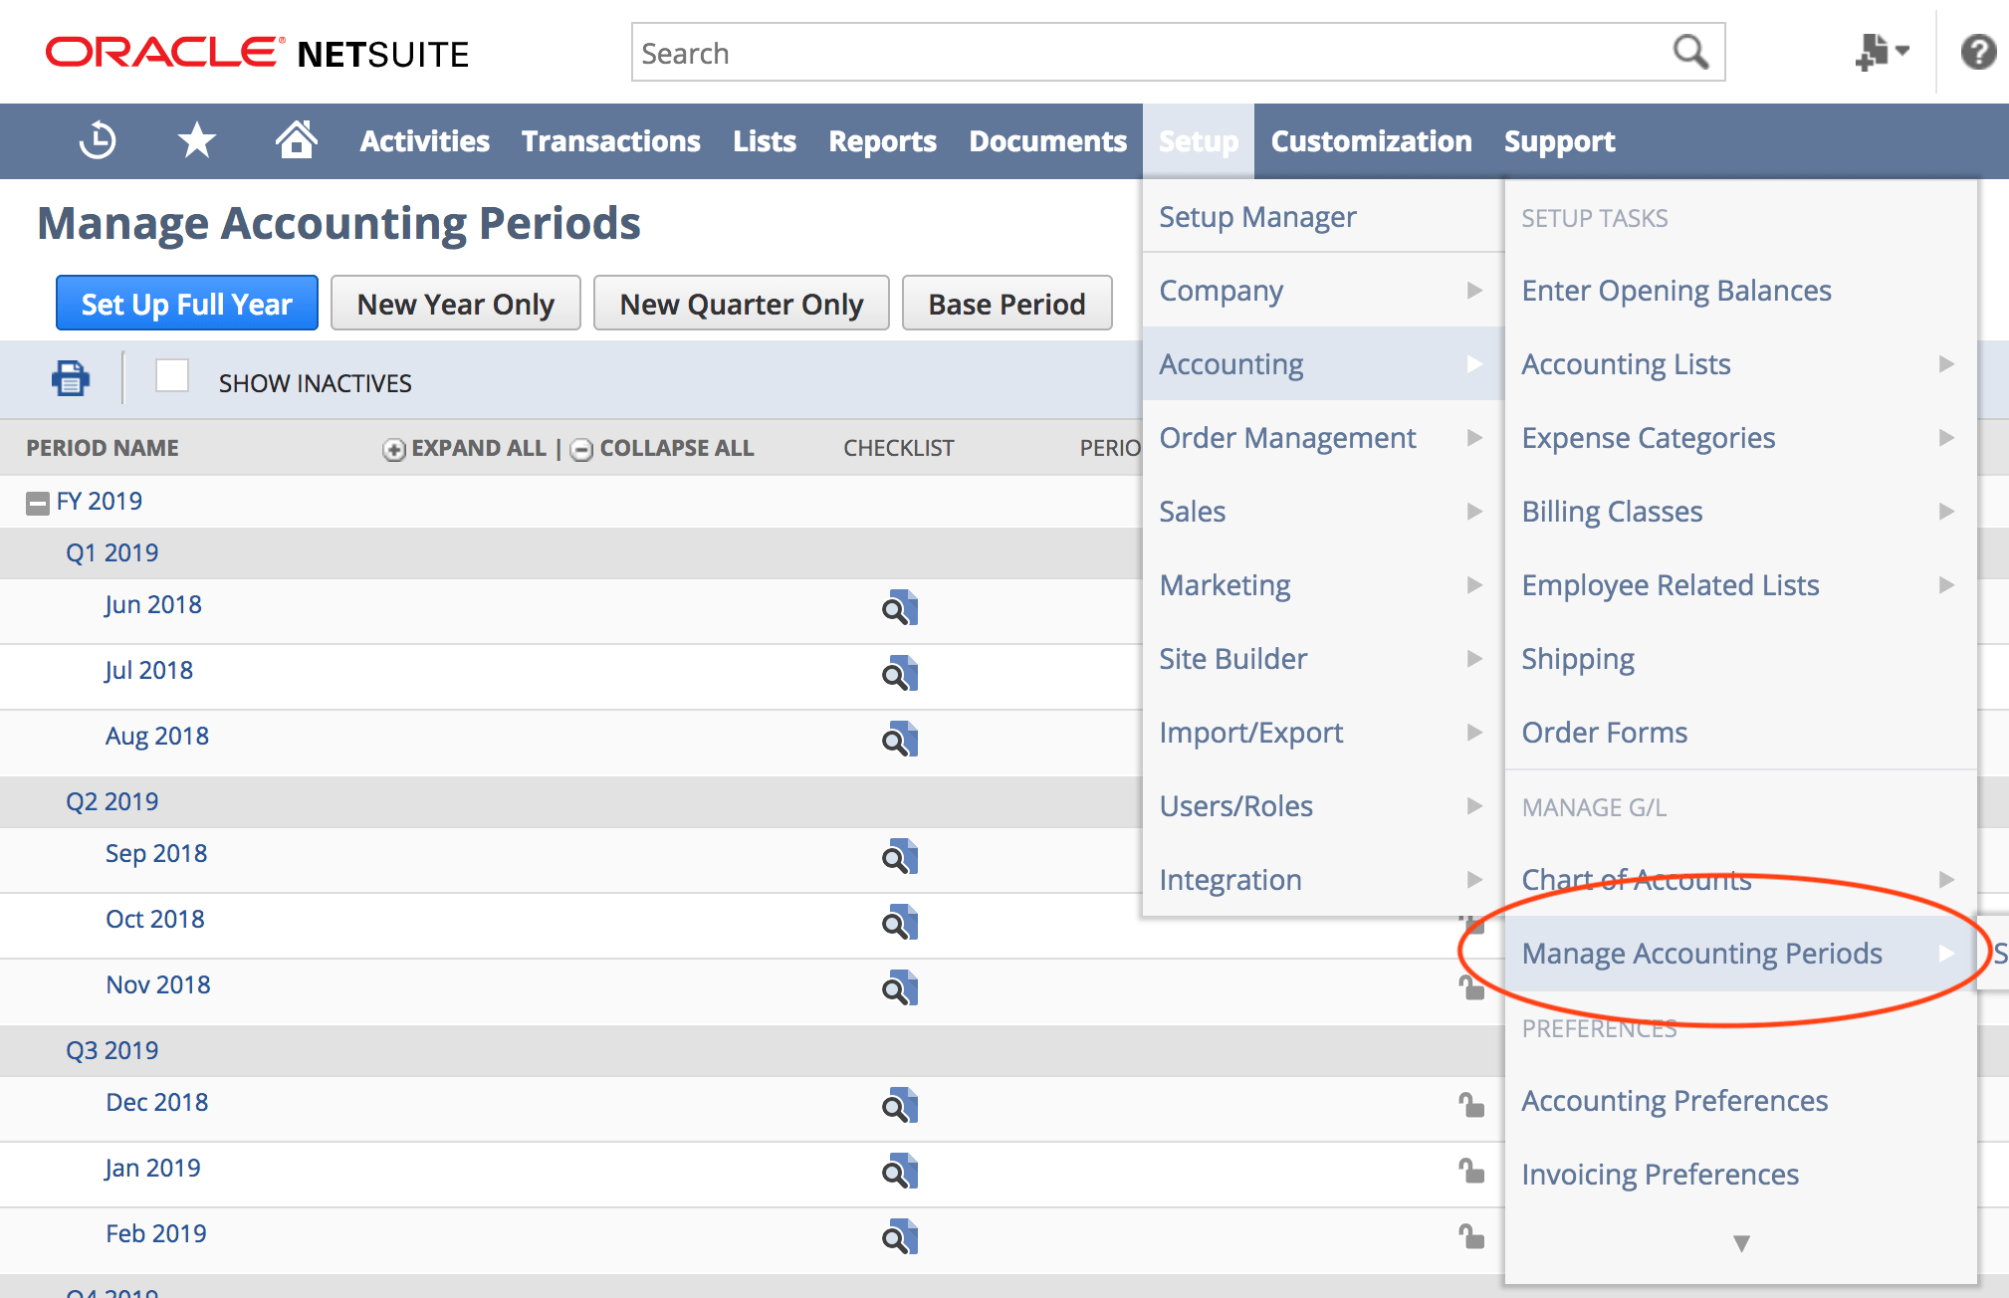Open the Transactions menu

611,140
